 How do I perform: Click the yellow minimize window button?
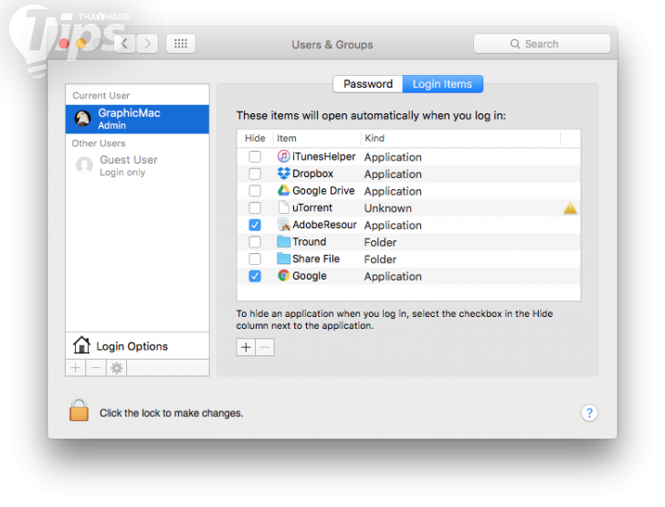pos(81,43)
